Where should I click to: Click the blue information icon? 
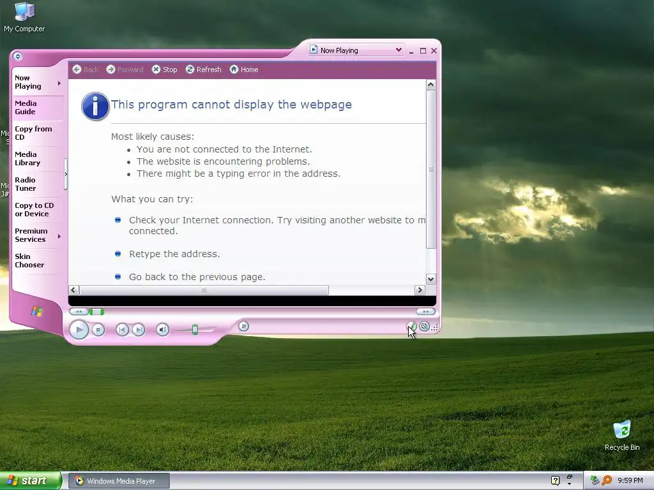click(95, 107)
